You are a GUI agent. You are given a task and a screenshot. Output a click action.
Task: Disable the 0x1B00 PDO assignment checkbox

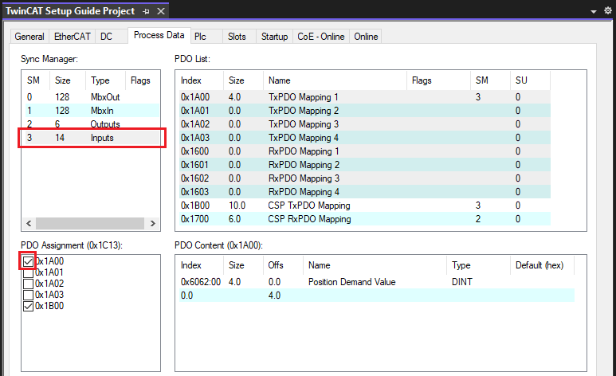[x=29, y=306]
